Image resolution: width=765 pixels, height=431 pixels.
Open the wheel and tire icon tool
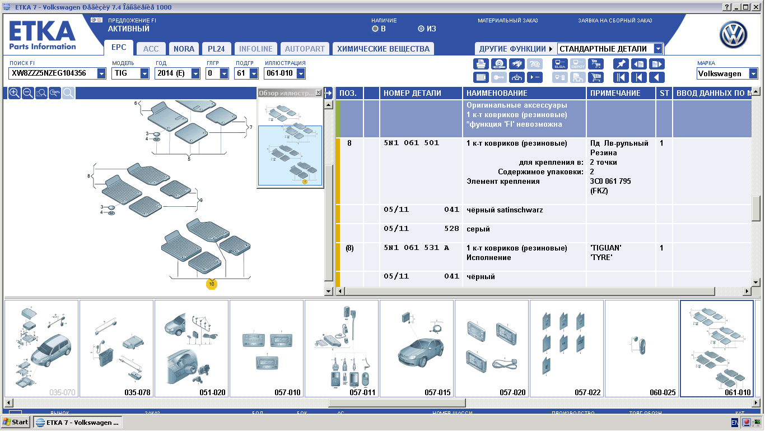click(x=499, y=64)
